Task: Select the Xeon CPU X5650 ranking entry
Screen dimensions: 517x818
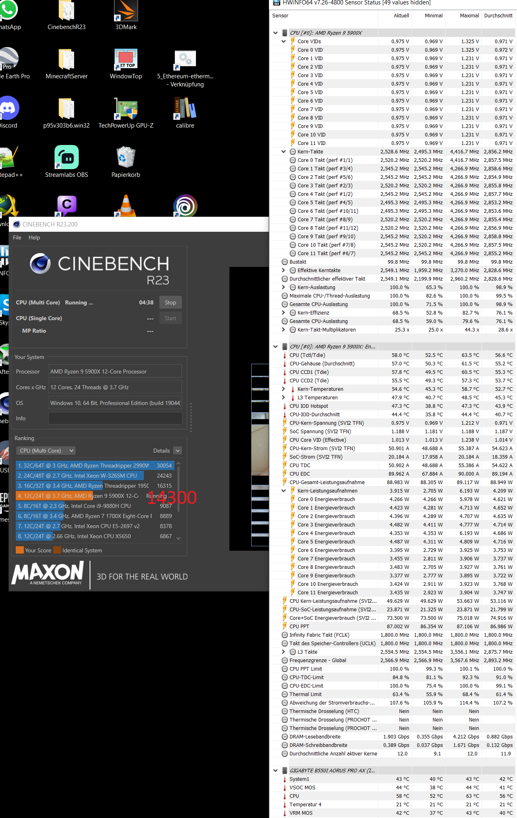Action: (x=95, y=536)
